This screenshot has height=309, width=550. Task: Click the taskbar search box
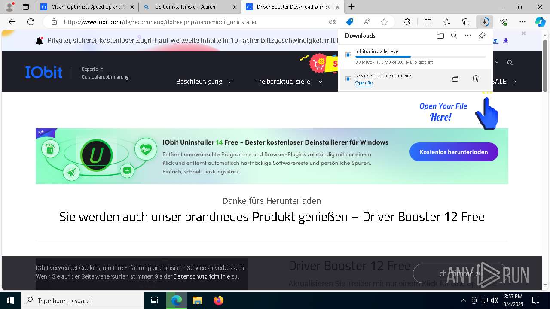[x=82, y=300]
